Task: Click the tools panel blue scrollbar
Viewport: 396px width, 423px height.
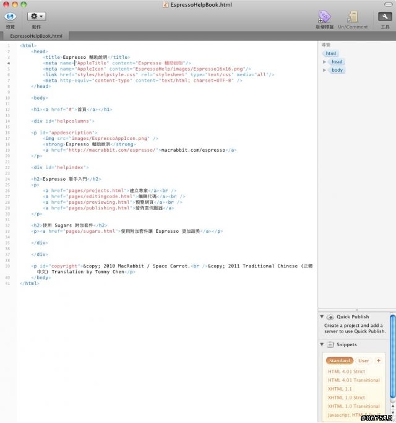Action: tap(393, 356)
